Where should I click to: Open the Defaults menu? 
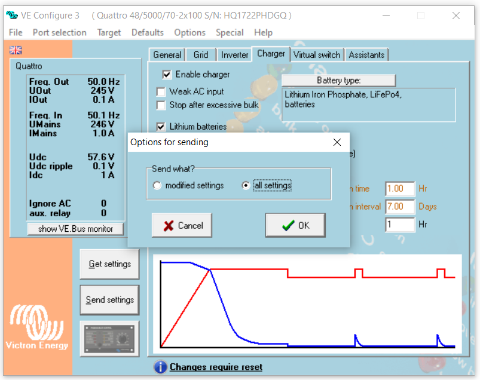[148, 32]
